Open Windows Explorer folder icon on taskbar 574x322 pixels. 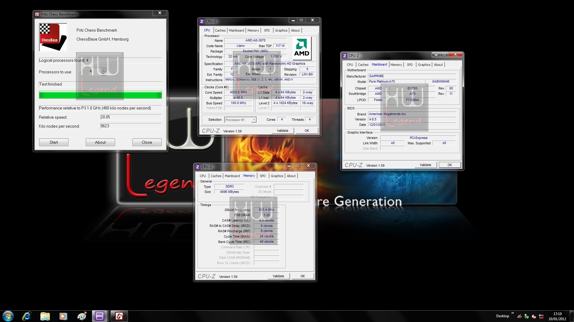click(x=45, y=316)
